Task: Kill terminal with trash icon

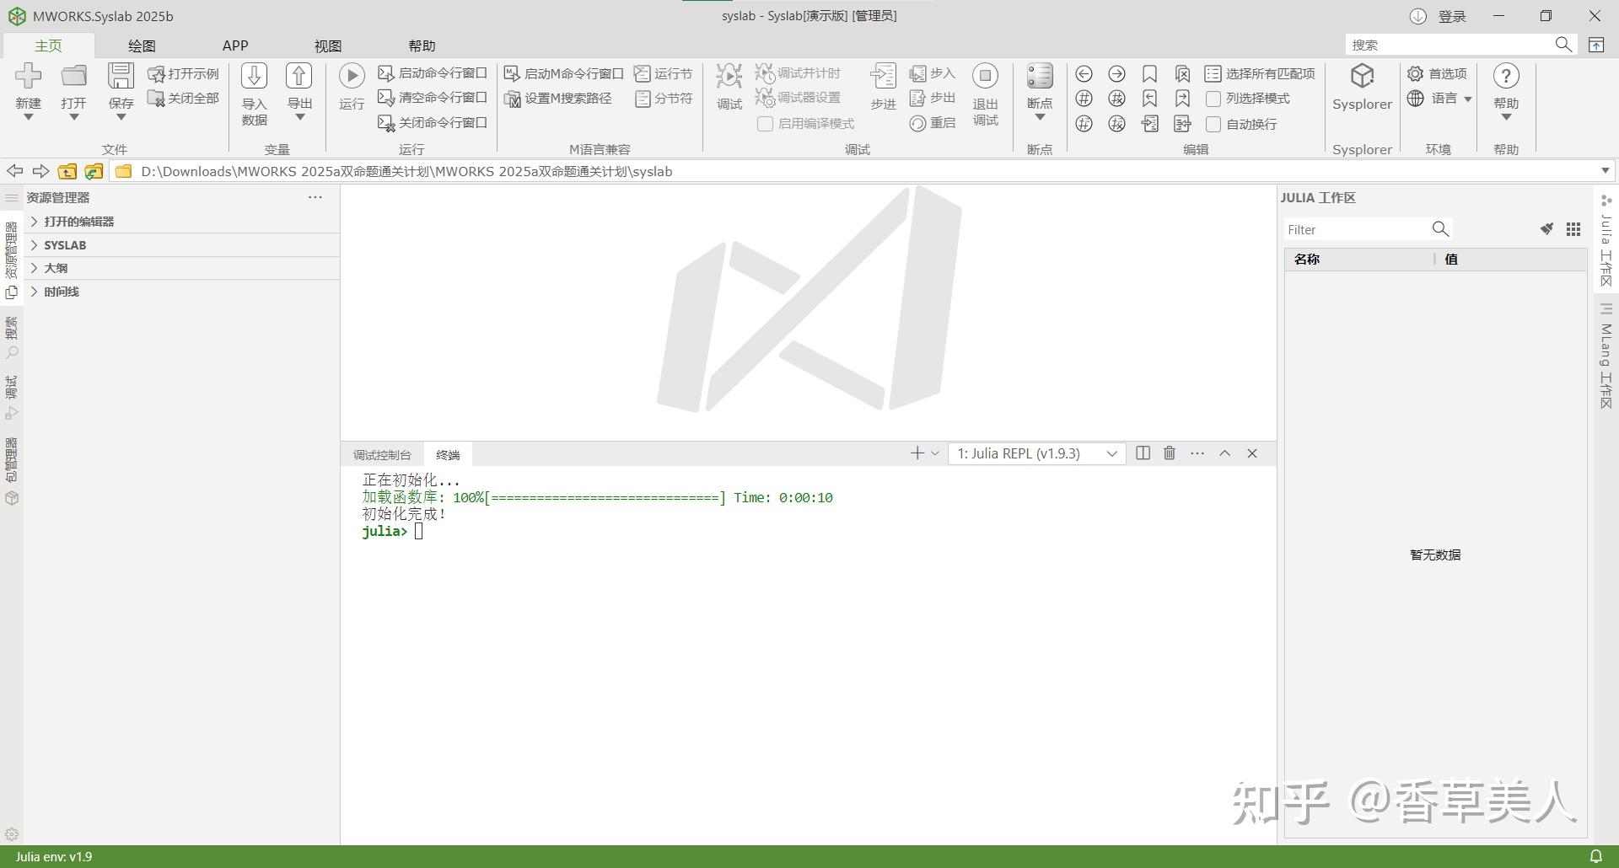Action: pyautogui.click(x=1170, y=453)
